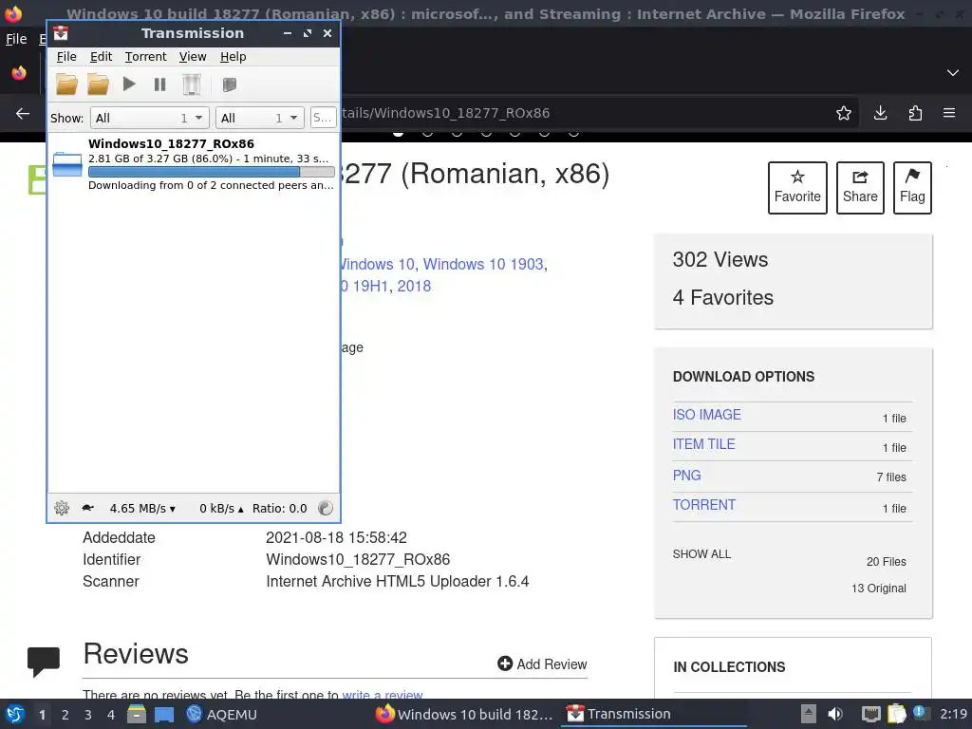972x729 pixels.
Task: Switch to workspace 2 in taskbar
Action: tap(65, 715)
